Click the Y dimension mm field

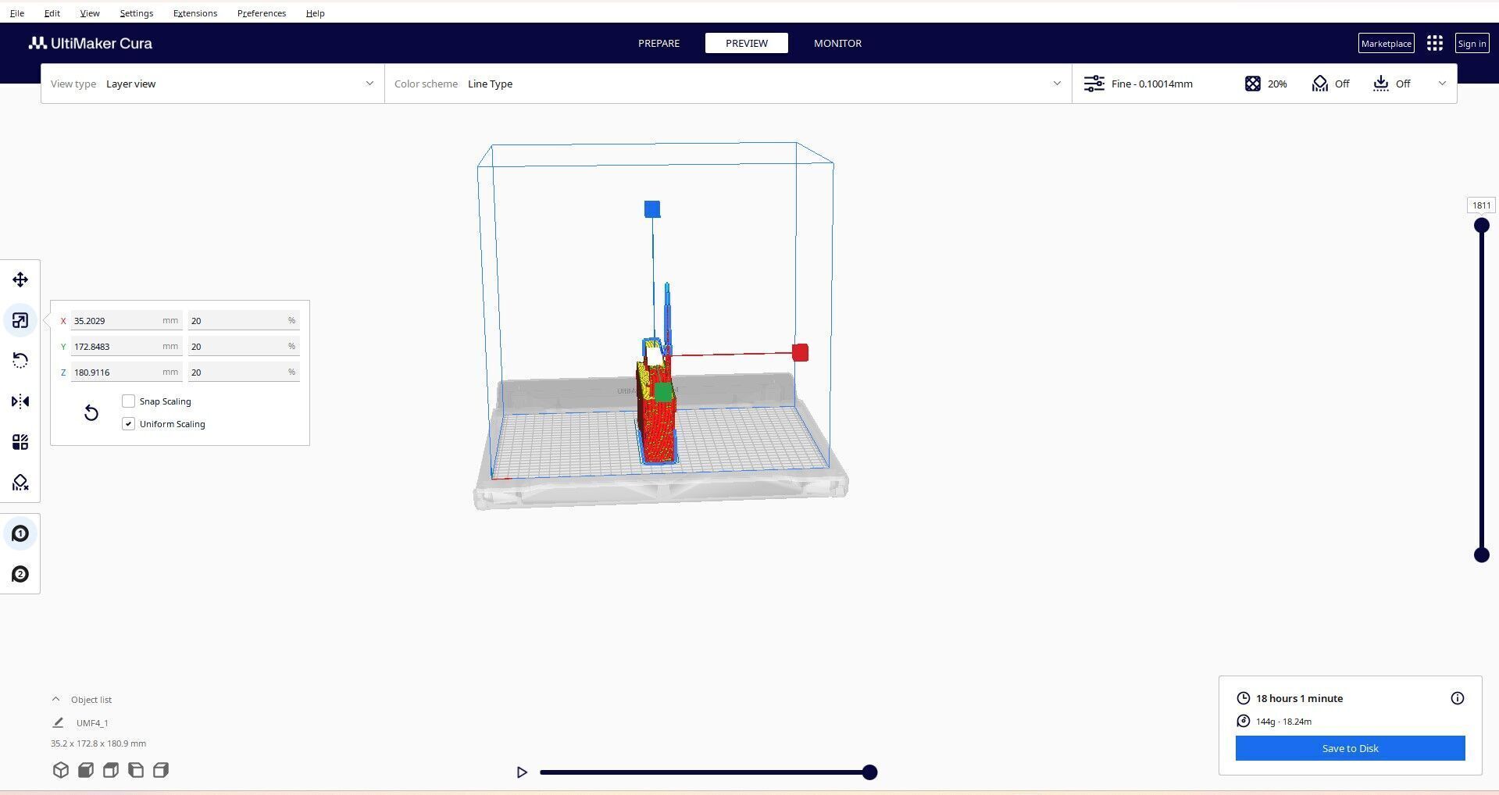coord(127,346)
